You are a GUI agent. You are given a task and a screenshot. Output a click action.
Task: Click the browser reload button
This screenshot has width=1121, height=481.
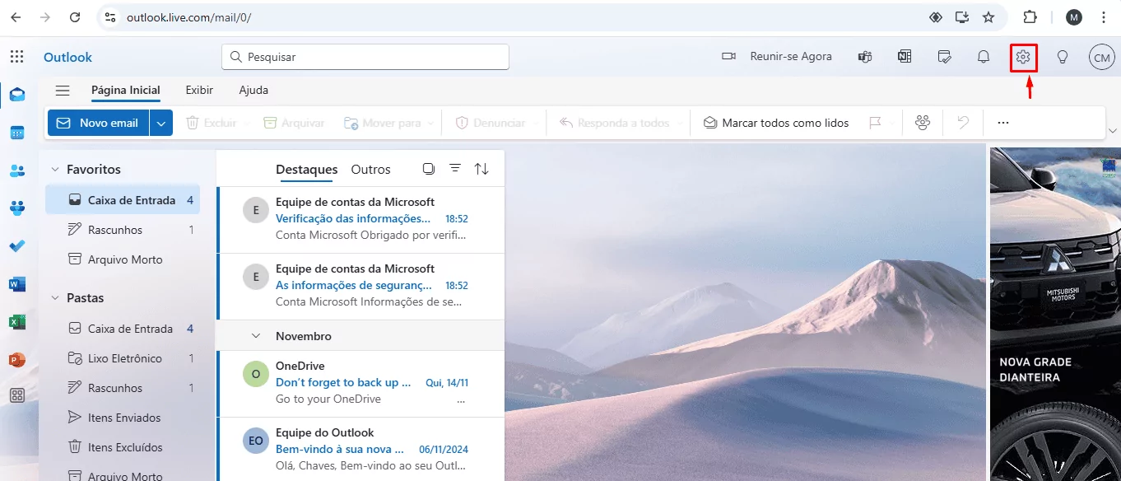tap(75, 16)
